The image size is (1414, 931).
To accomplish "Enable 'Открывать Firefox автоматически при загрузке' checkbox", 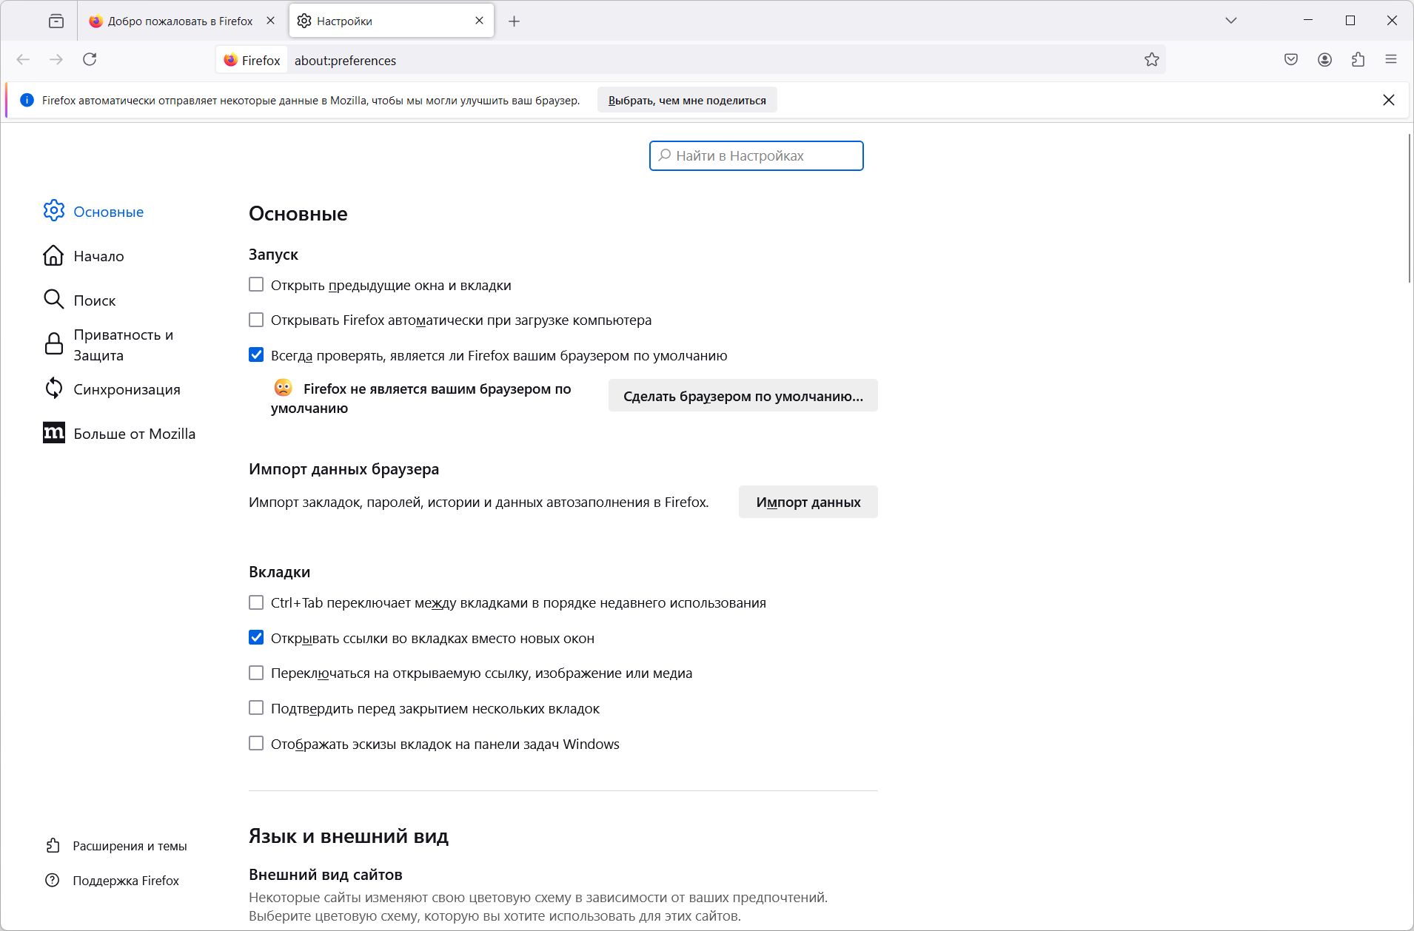I will [256, 320].
